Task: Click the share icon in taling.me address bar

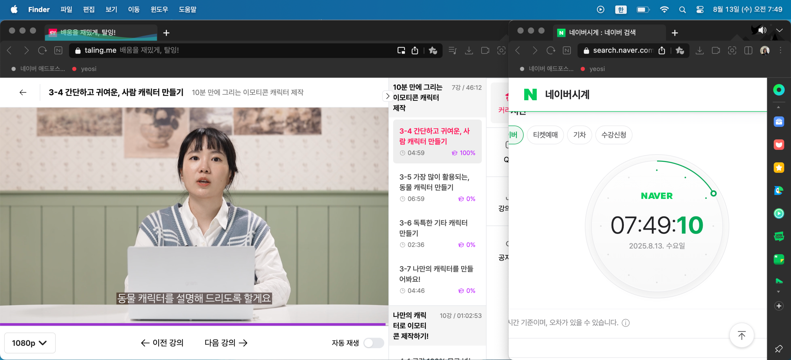Action: [414, 50]
